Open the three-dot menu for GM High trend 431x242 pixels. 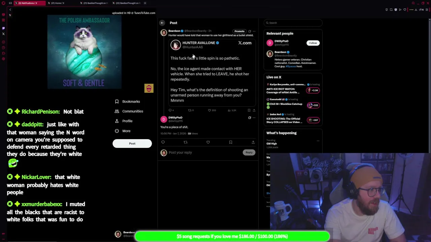click(318, 141)
